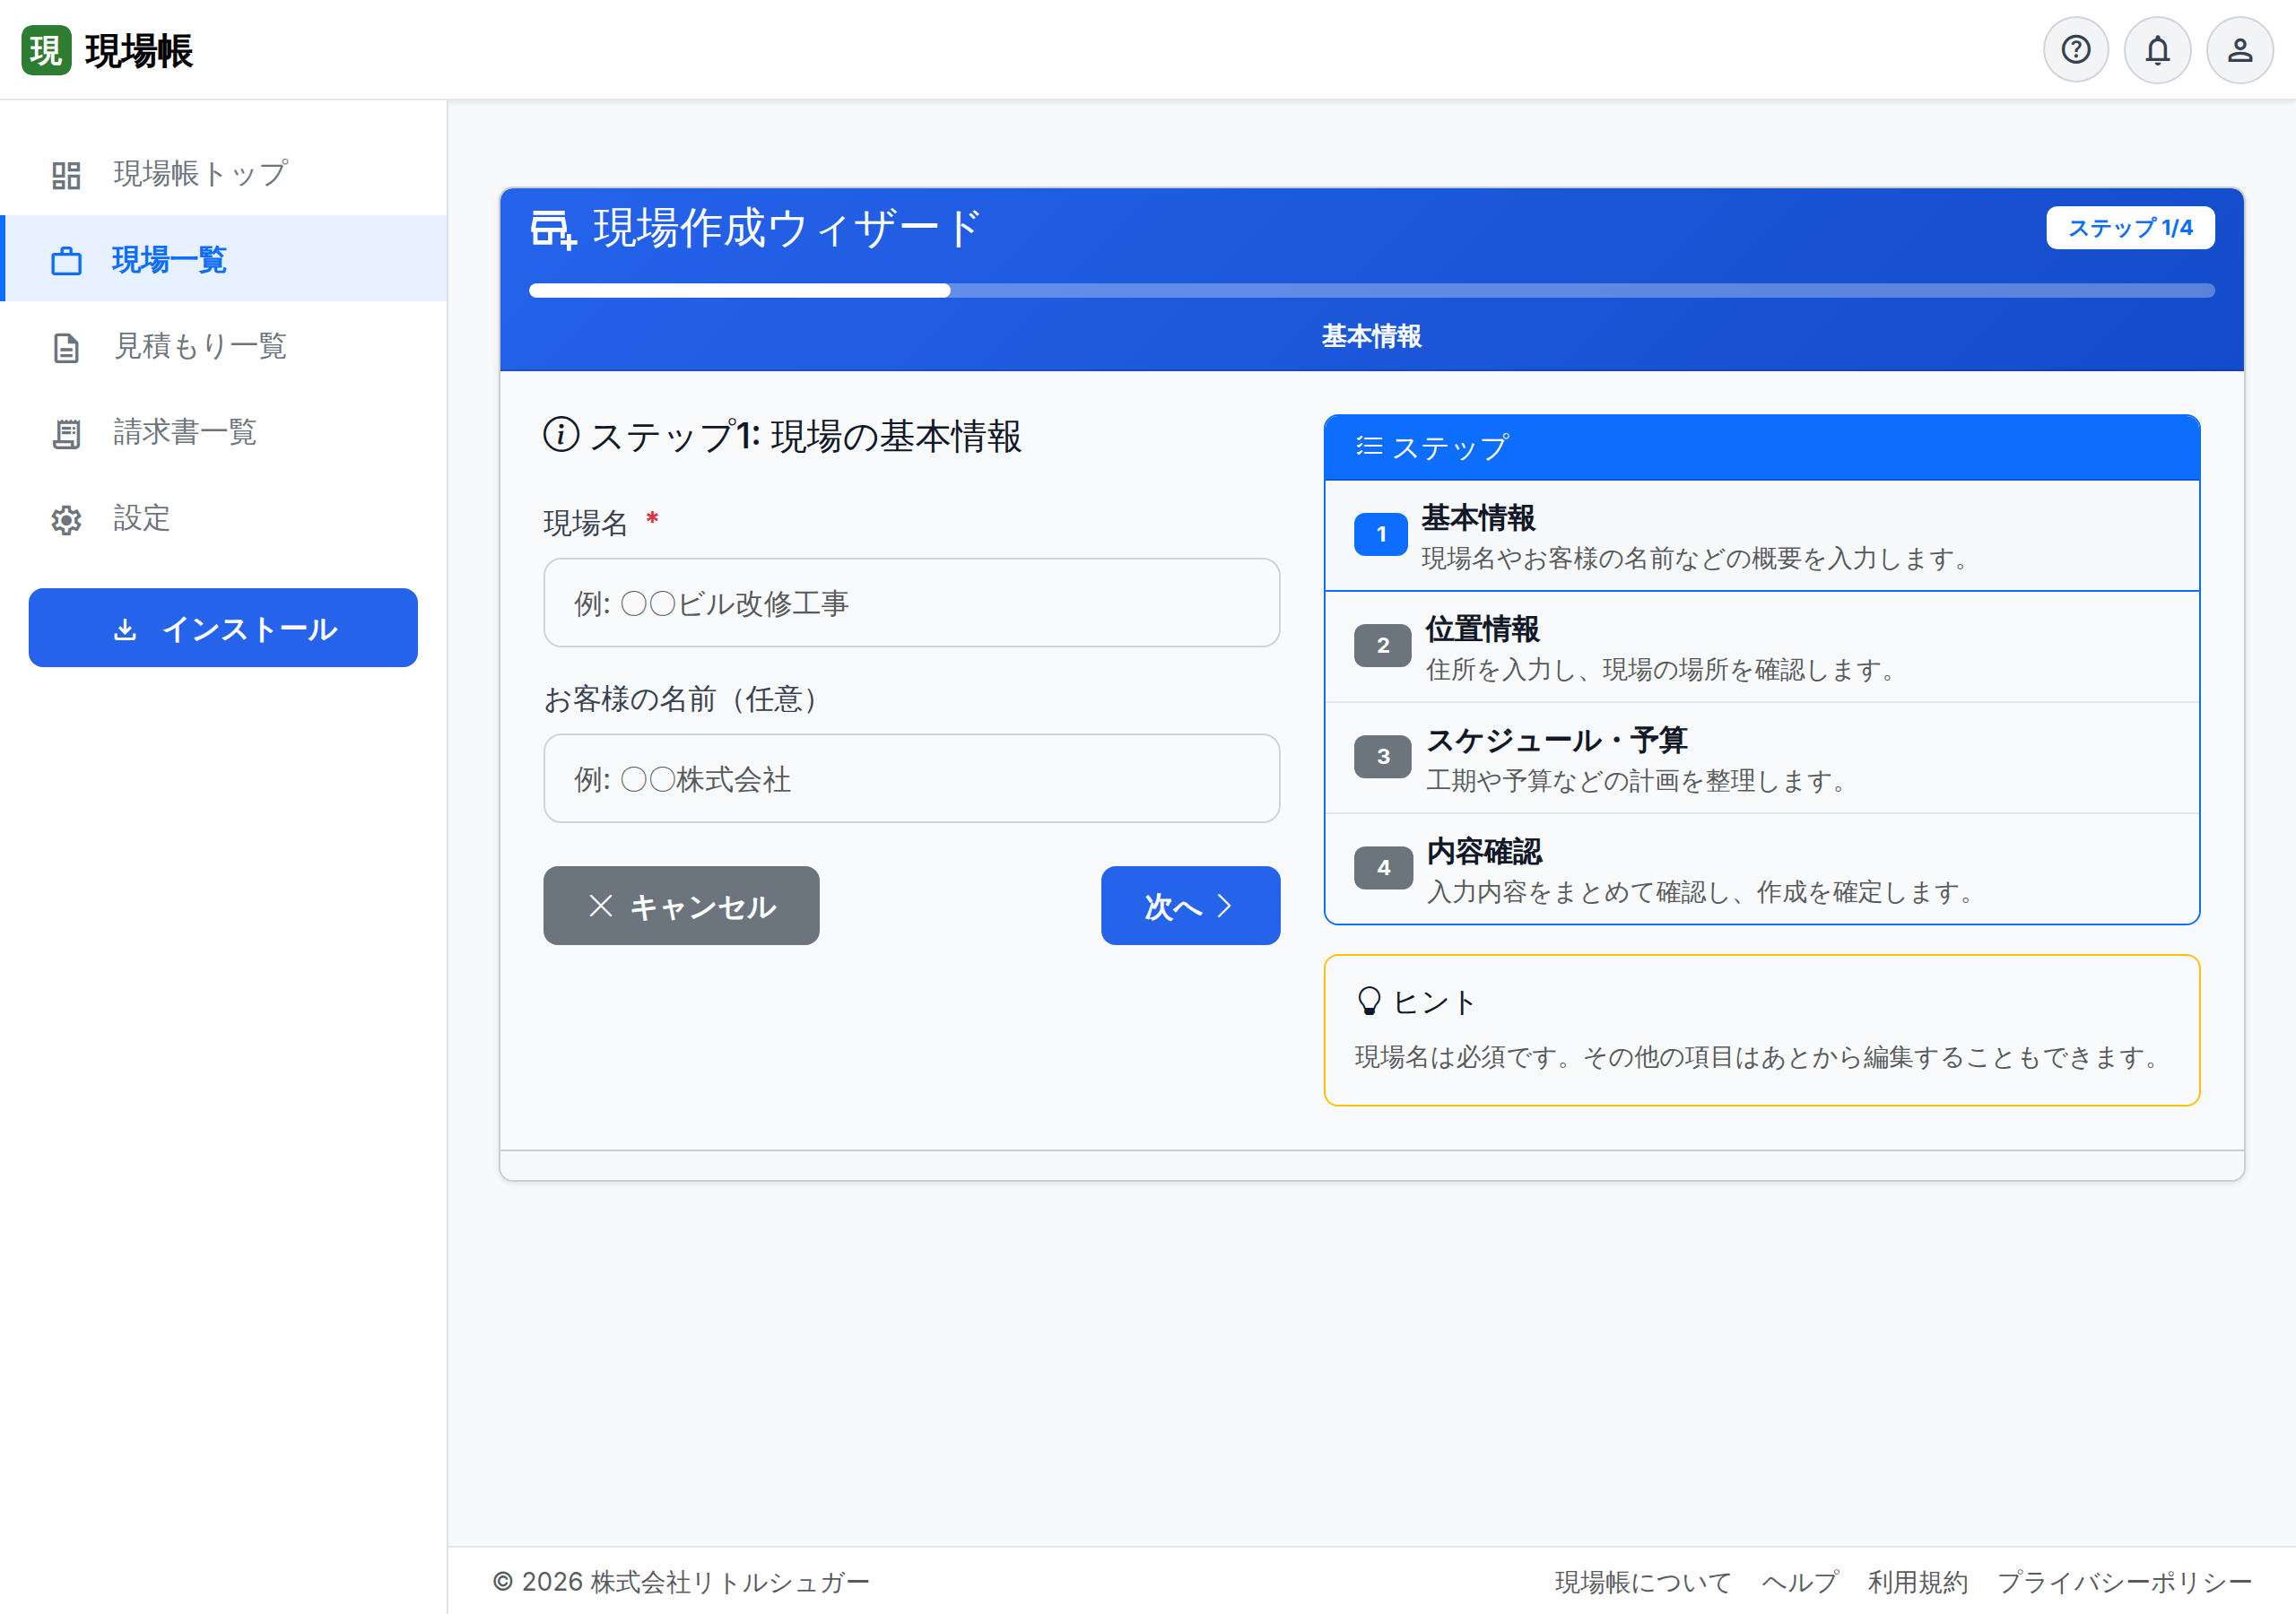Click the info icon beside ステップ1 heading
The width and height of the screenshot is (2296, 1614).
(561, 434)
